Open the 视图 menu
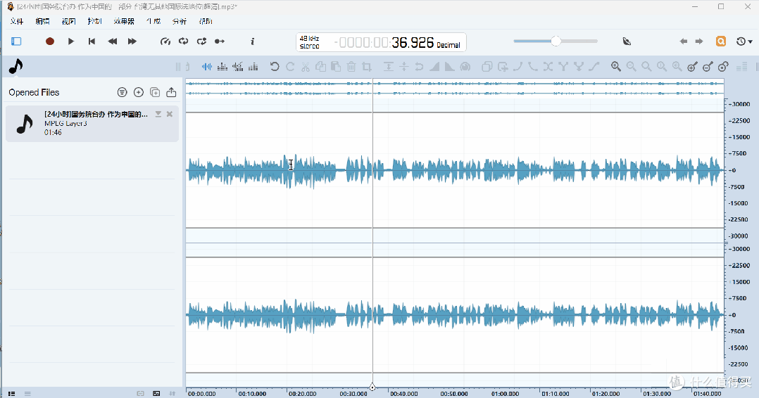This screenshot has height=398, width=759. tap(69, 21)
